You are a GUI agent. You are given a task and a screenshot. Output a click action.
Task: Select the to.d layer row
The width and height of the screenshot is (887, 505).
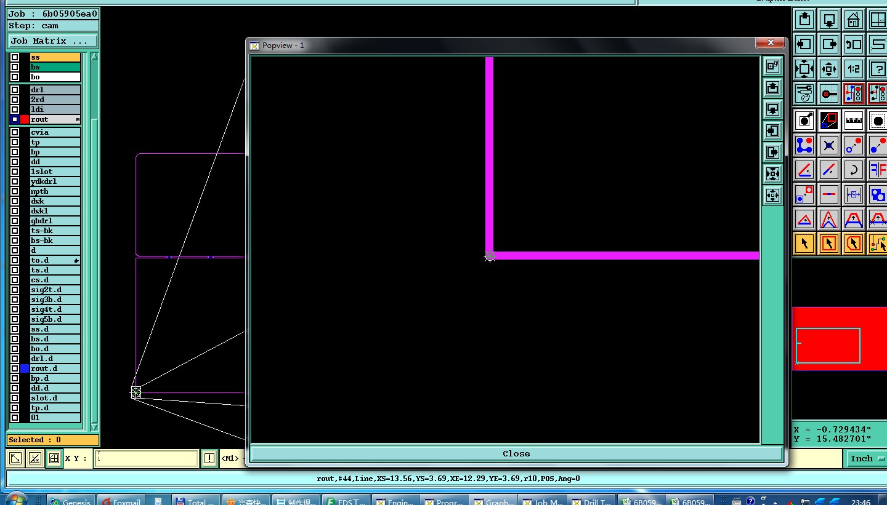55,260
